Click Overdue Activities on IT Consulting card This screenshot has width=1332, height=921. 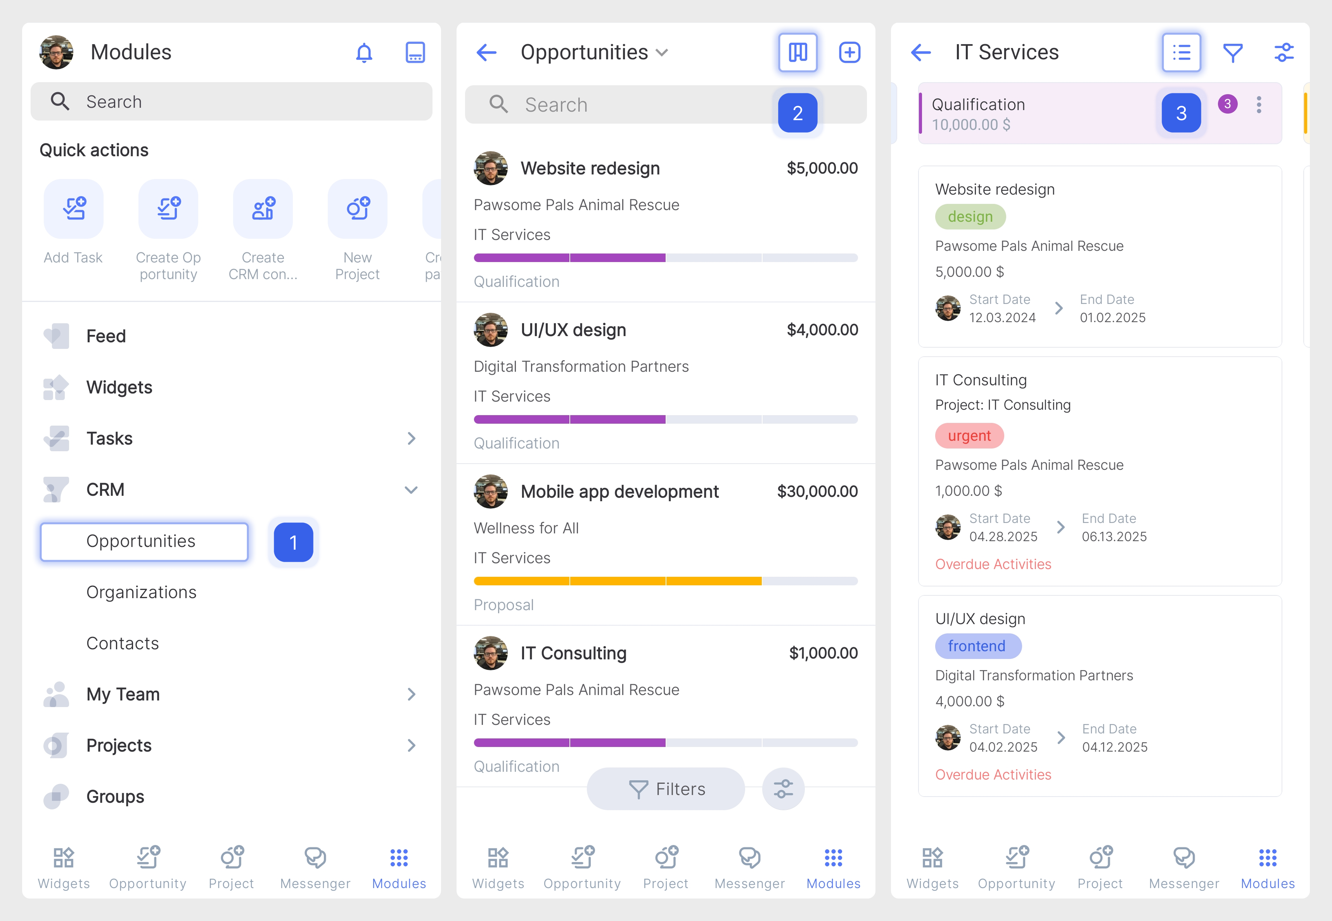click(x=993, y=564)
